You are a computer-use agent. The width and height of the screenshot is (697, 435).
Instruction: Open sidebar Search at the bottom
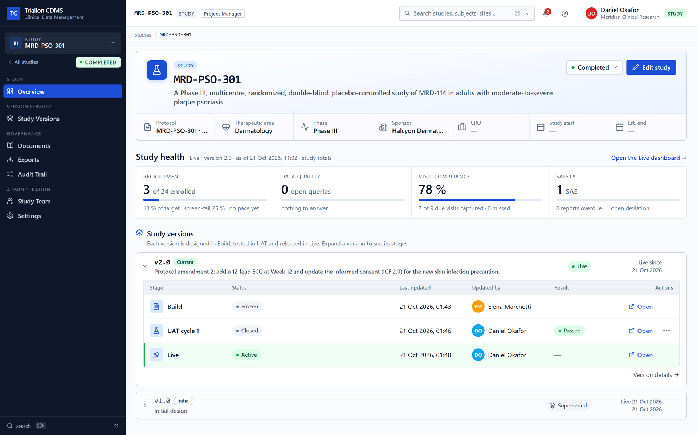click(x=27, y=426)
